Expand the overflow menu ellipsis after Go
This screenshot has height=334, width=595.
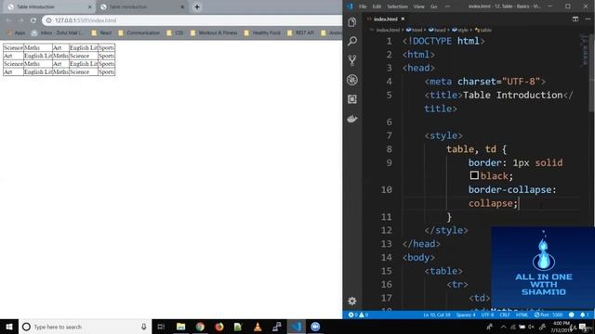click(x=447, y=6)
